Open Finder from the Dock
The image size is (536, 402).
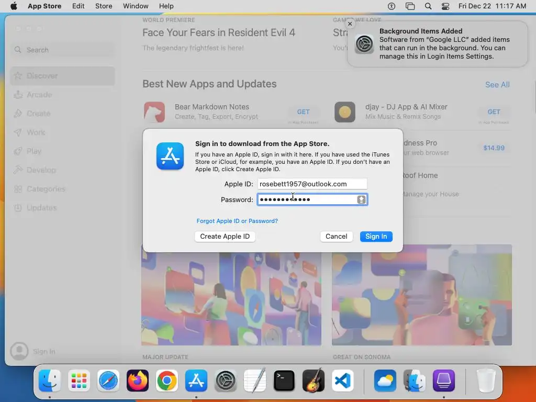[50, 381]
